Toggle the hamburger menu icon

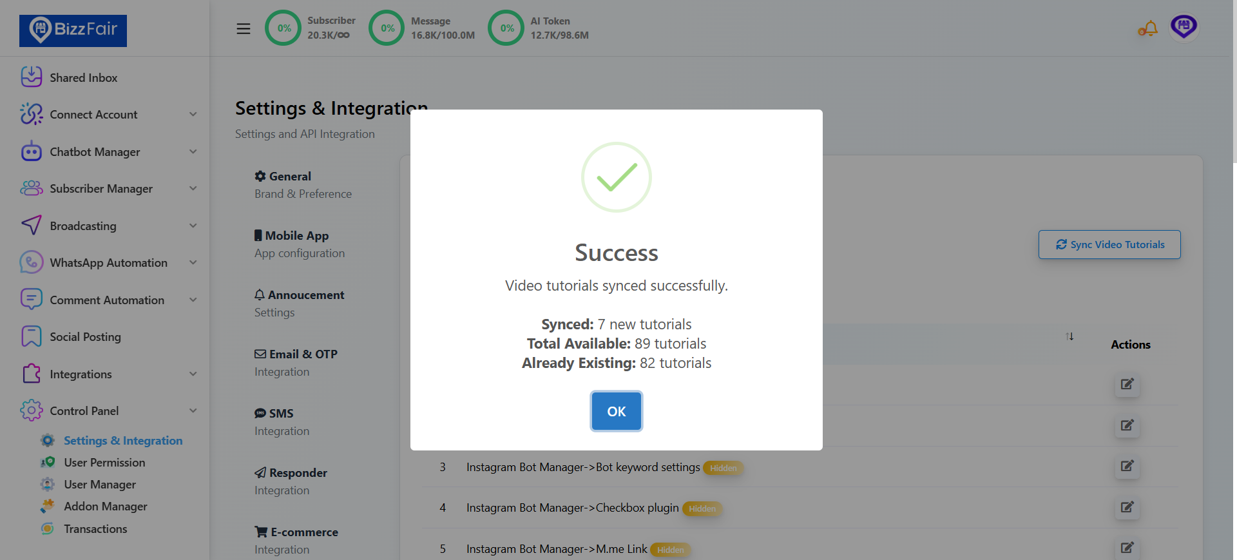[x=243, y=28]
